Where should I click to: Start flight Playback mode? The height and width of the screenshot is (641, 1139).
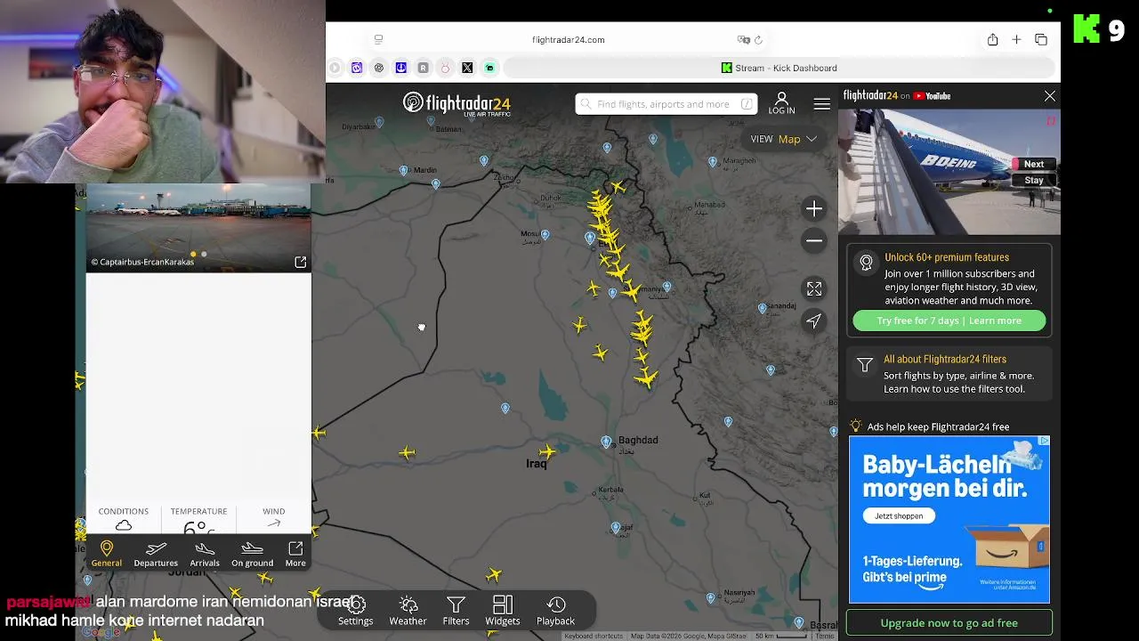[x=555, y=611]
